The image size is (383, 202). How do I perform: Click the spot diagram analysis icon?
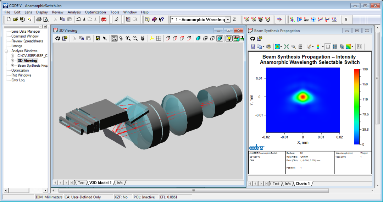coord(313,20)
